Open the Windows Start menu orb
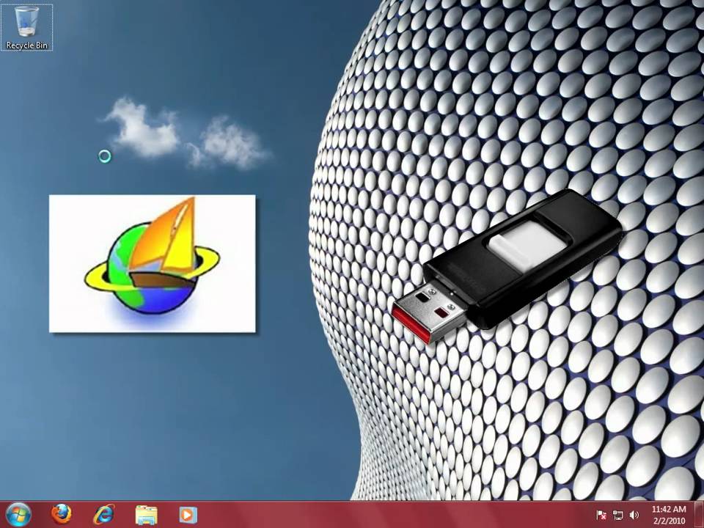The width and height of the screenshot is (704, 528). pos(18,515)
